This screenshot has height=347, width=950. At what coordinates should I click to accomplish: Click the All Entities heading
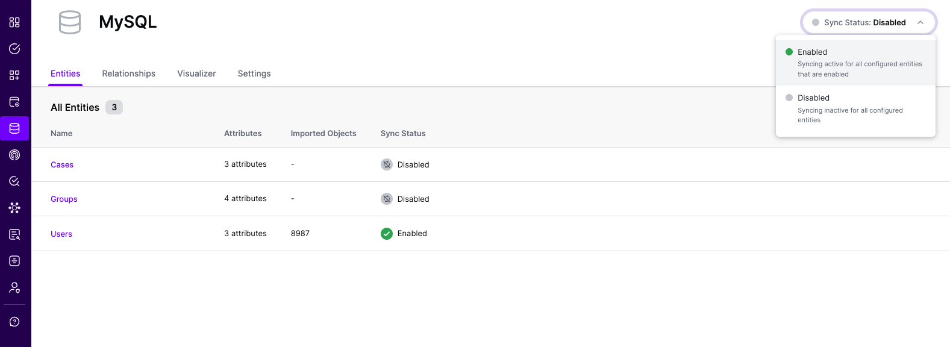pyautogui.click(x=75, y=107)
